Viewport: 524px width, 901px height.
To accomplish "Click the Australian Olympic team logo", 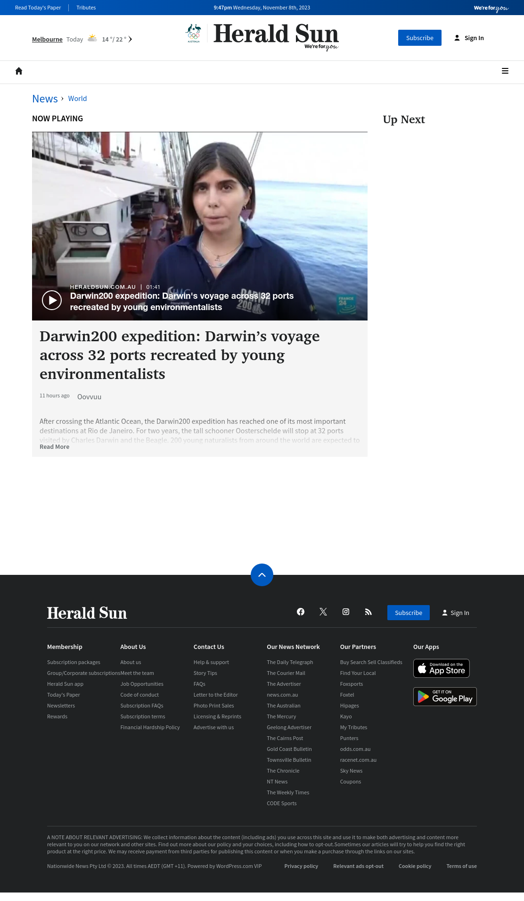I will tap(194, 34).
